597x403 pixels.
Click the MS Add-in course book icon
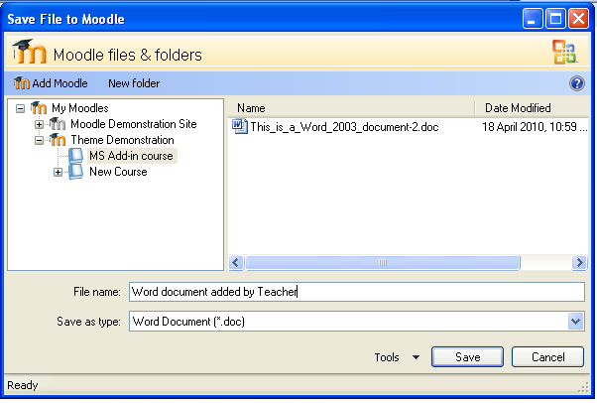76,156
